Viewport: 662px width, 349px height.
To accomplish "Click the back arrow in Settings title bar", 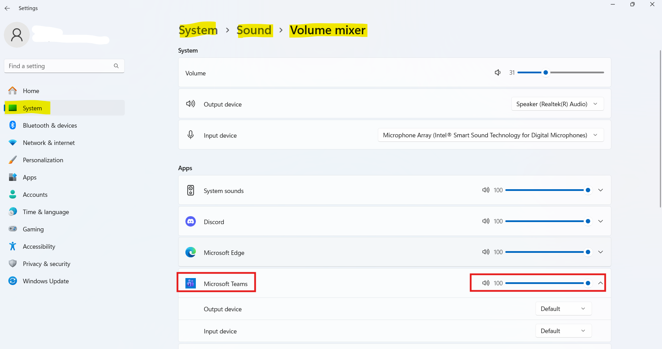I will [7, 8].
